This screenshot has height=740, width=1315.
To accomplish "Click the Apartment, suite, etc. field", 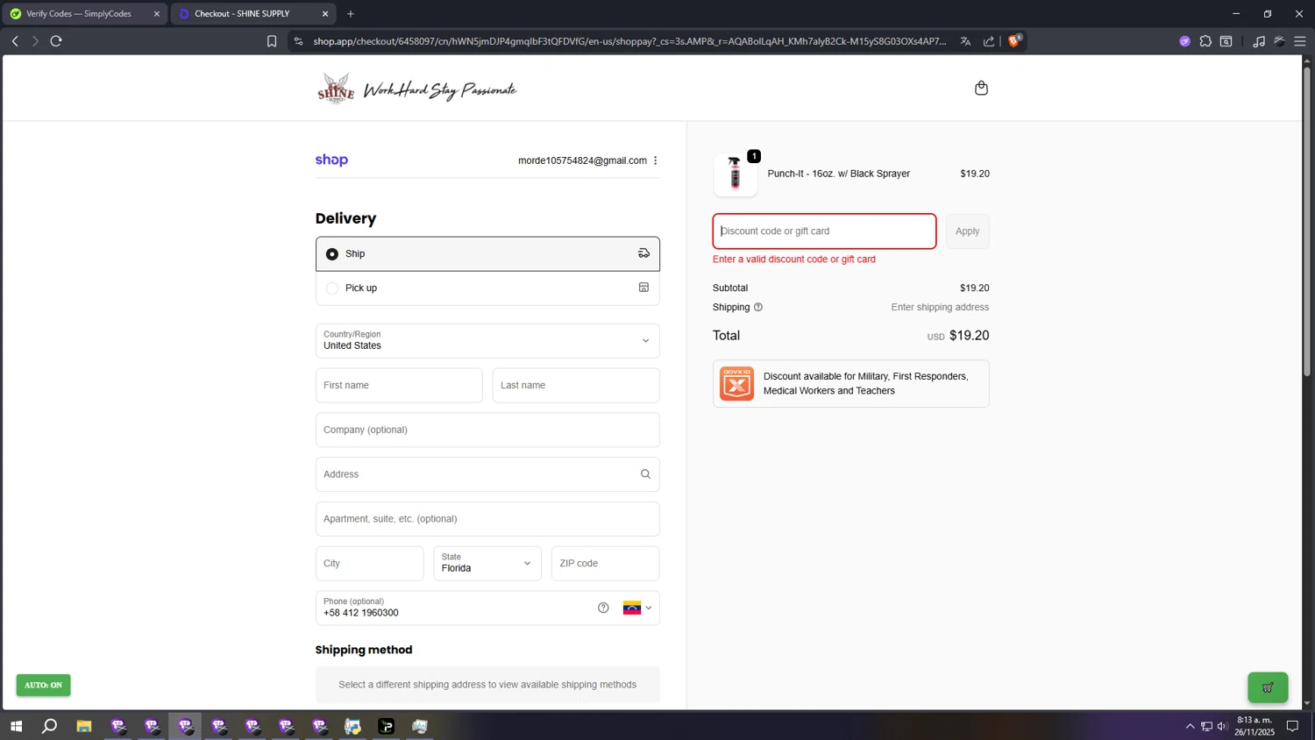I will (487, 519).
